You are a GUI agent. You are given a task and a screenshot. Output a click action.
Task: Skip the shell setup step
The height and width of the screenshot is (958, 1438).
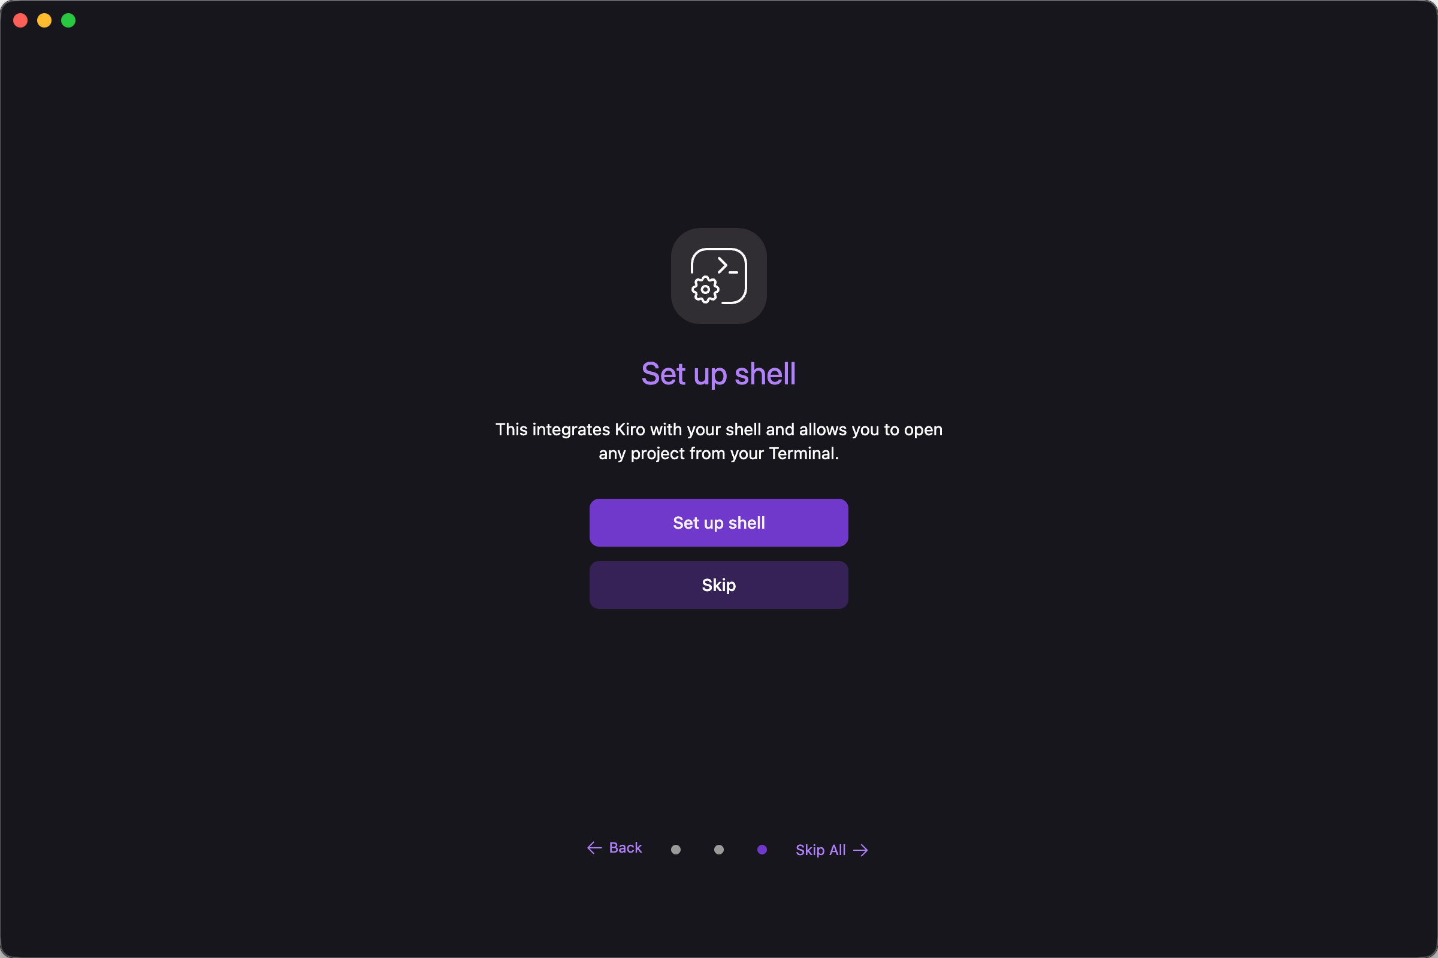pyautogui.click(x=718, y=586)
